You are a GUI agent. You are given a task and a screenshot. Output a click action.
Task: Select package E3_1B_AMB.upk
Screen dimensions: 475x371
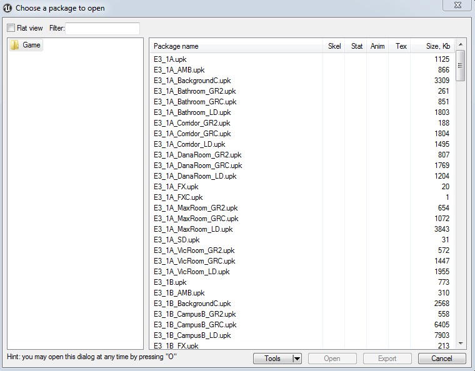(x=302, y=293)
